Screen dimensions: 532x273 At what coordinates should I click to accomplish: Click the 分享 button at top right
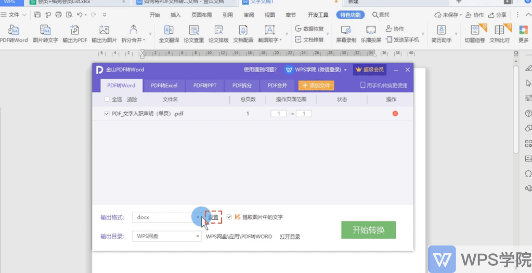[497, 15]
